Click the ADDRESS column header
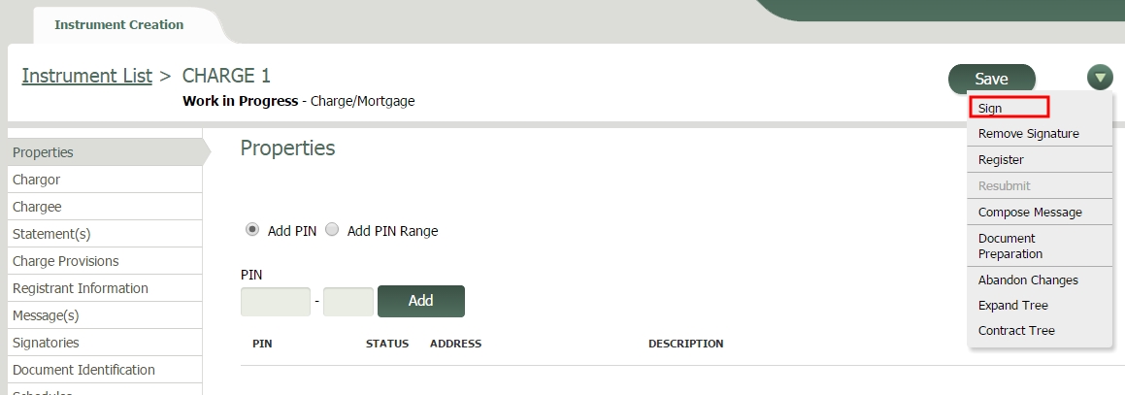The height and width of the screenshot is (395, 1125). (455, 344)
